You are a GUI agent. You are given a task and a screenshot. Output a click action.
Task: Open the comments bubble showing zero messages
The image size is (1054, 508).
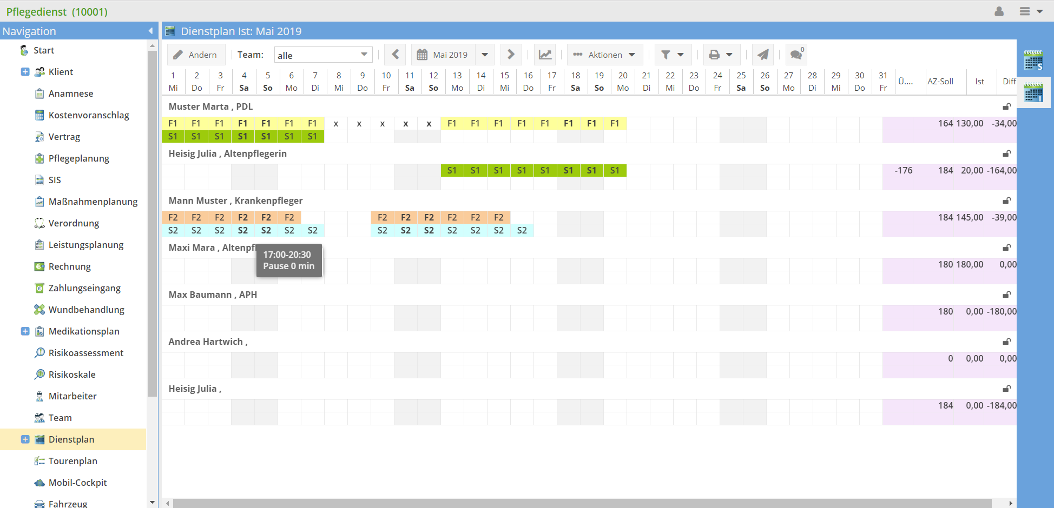tap(795, 54)
